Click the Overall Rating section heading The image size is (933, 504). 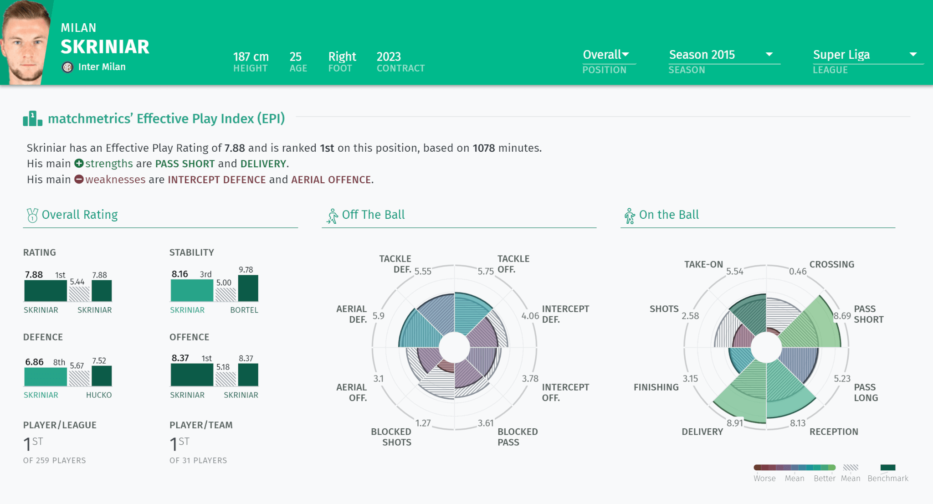(x=80, y=215)
